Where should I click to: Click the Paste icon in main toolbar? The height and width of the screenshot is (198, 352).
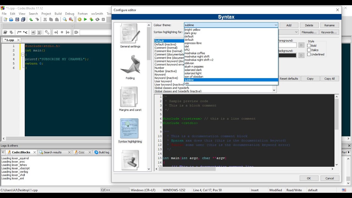pyautogui.click(x=57, y=20)
